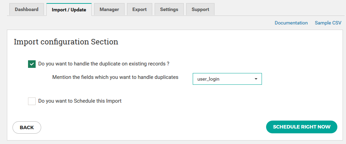Uncheck the handle duplicate records checkbox

[x=32, y=64]
